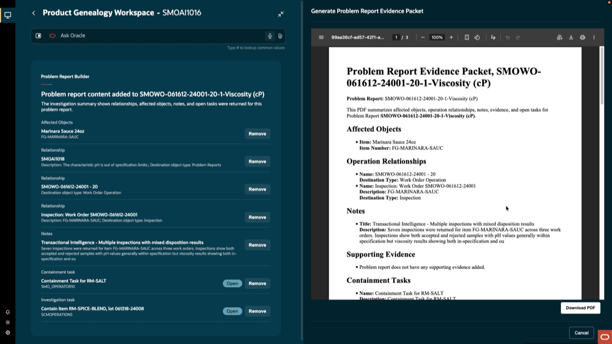Select the PDF draw annotation tool

pyautogui.click(x=493, y=37)
